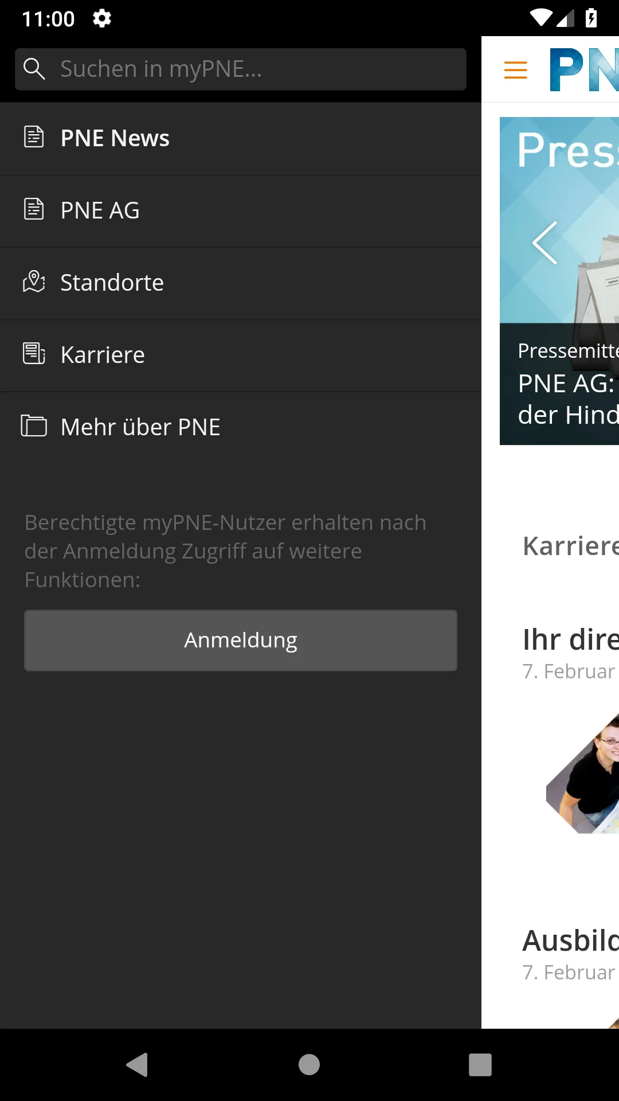Open the Karriere section heading
The image size is (619, 1101).
click(571, 546)
